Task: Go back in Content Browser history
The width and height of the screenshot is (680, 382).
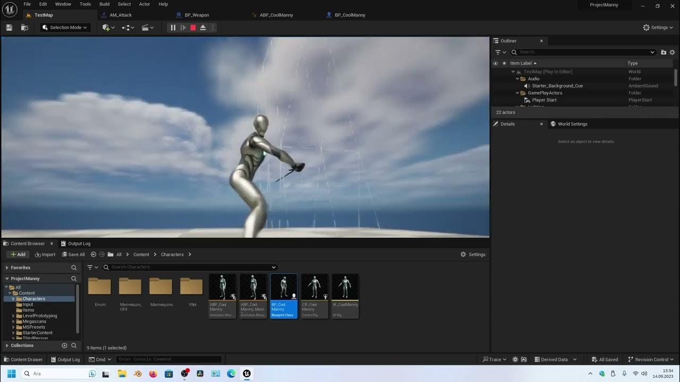Action: coord(93,255)
